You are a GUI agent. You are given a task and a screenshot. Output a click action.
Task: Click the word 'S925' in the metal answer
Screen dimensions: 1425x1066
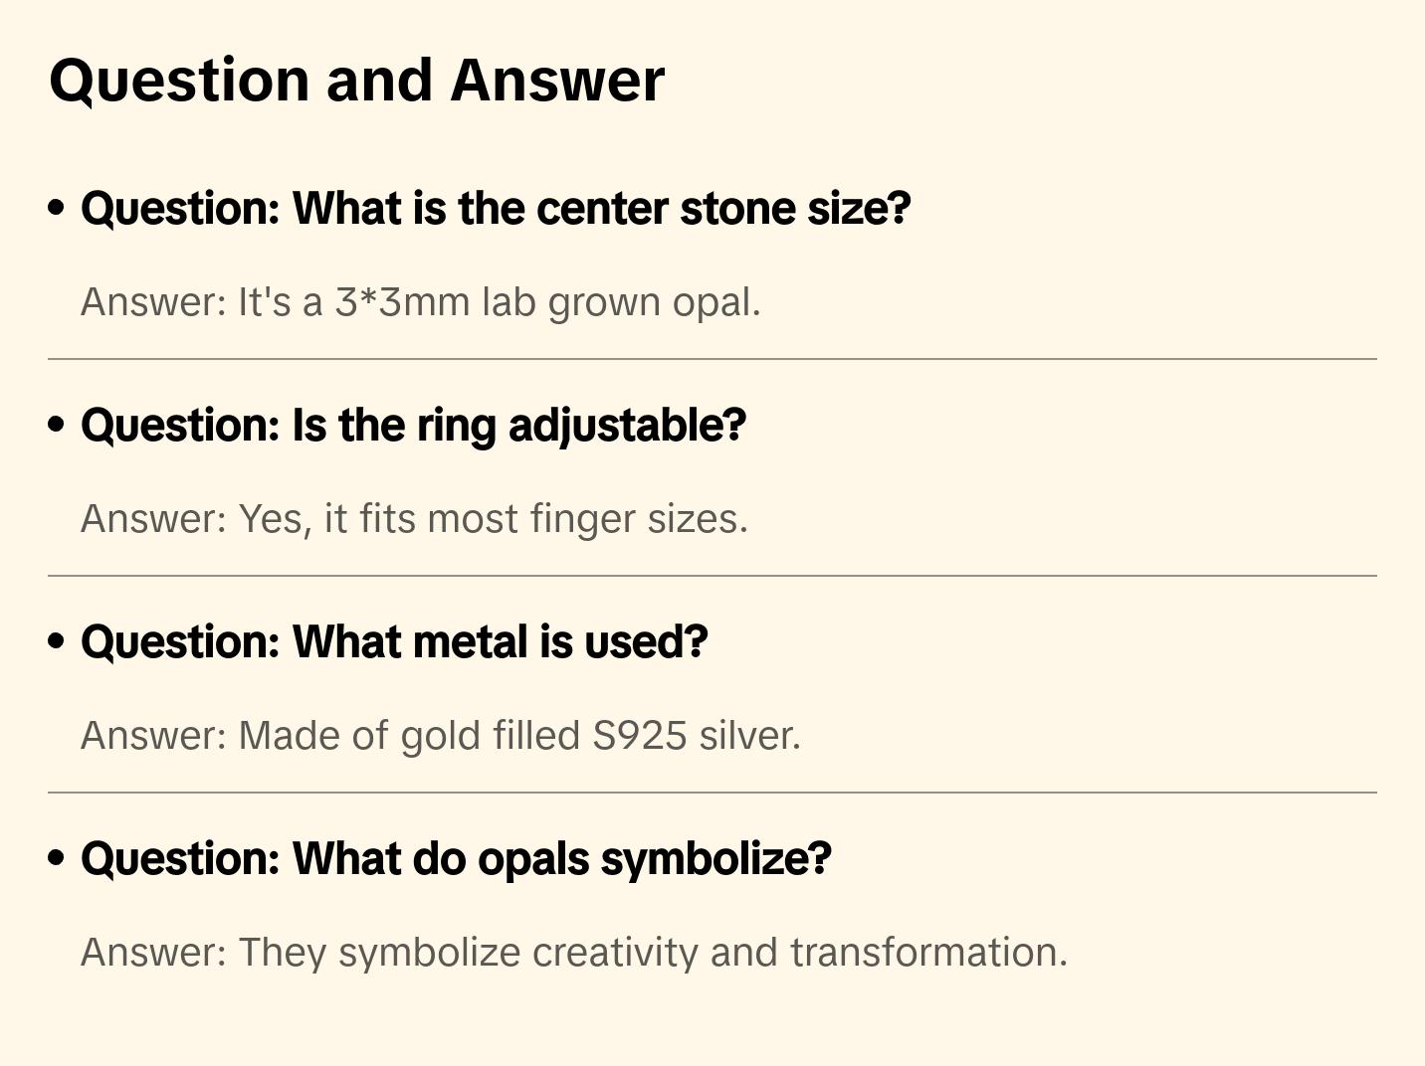pos(639,736)
